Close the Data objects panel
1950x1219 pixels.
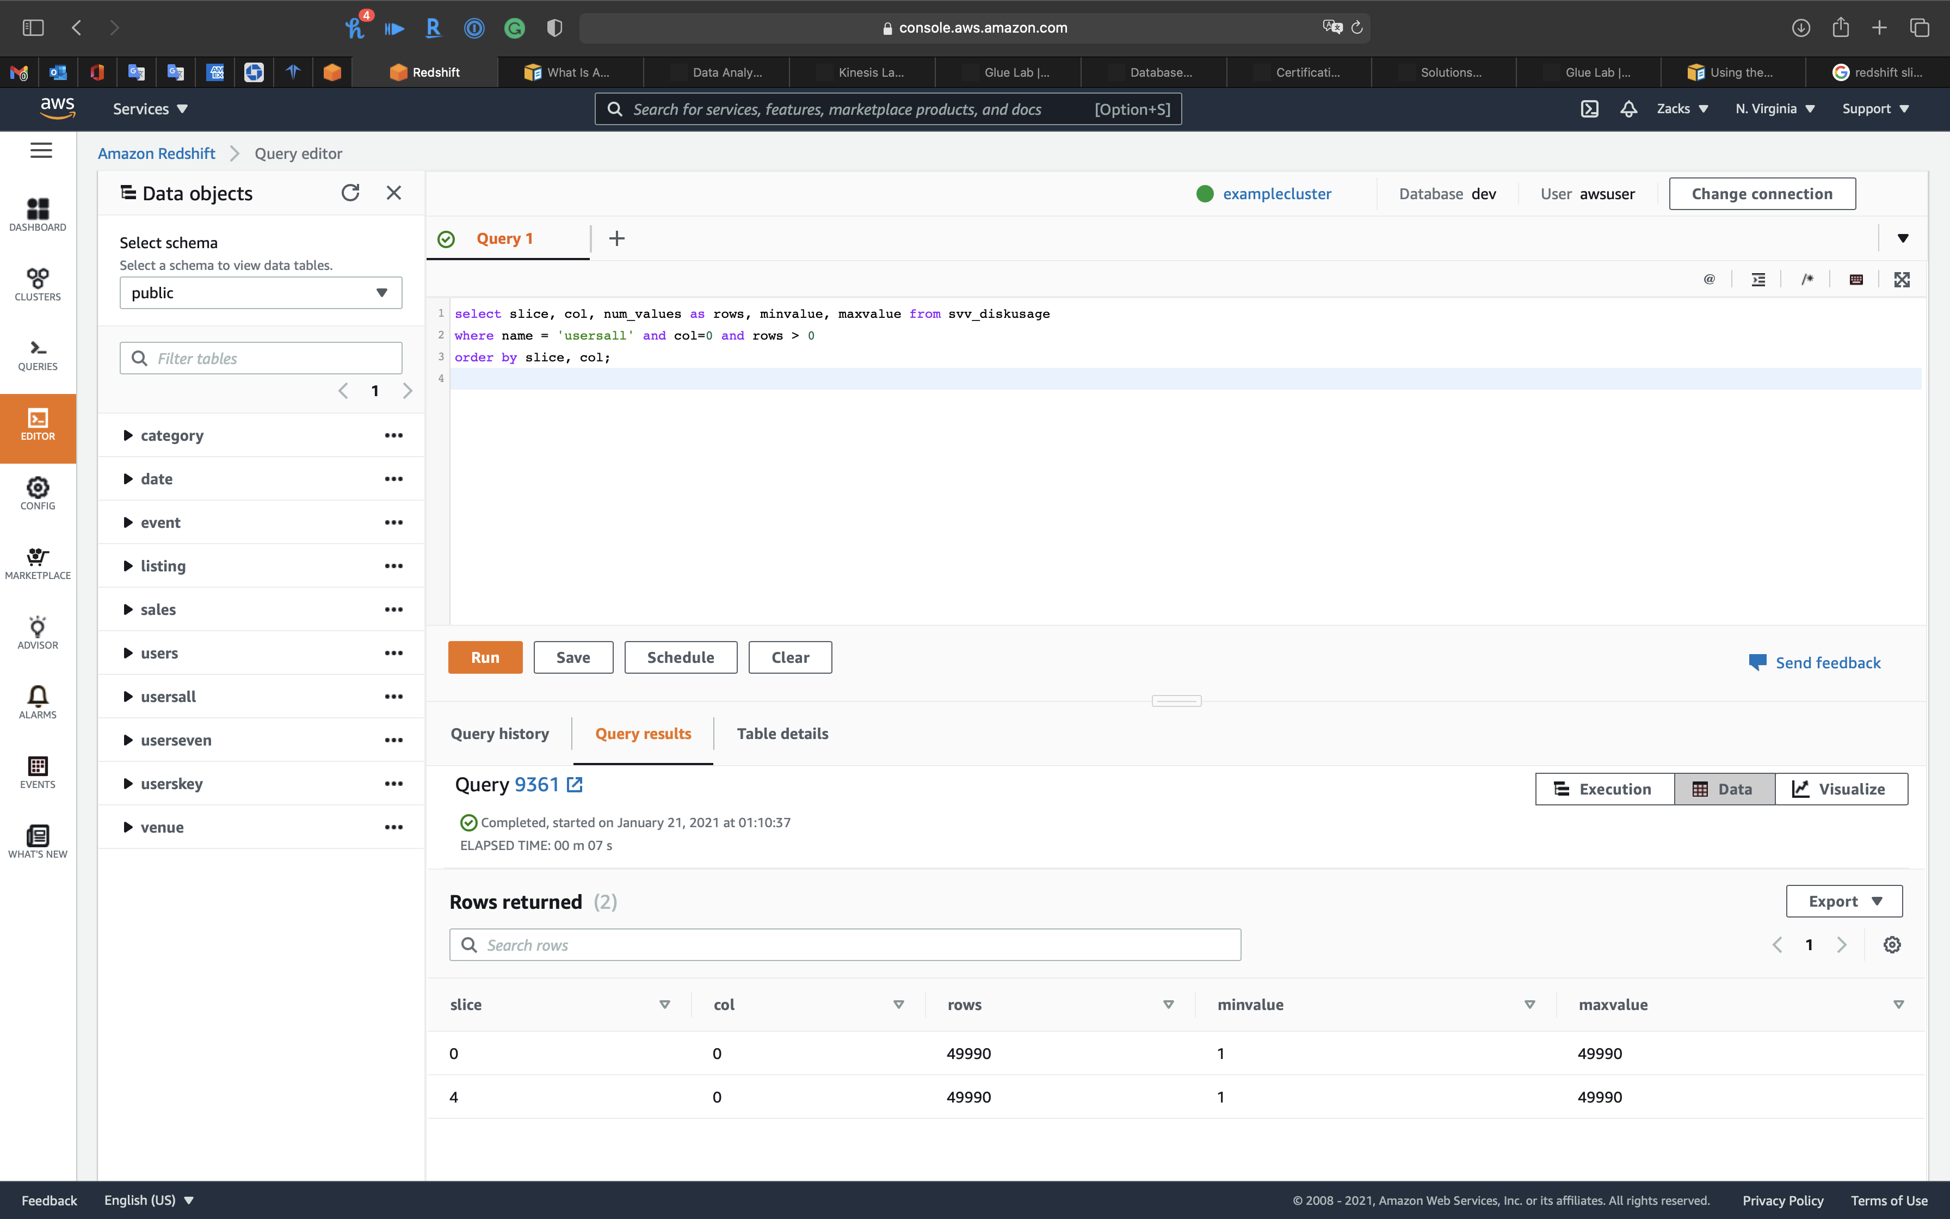coord(393,193)
